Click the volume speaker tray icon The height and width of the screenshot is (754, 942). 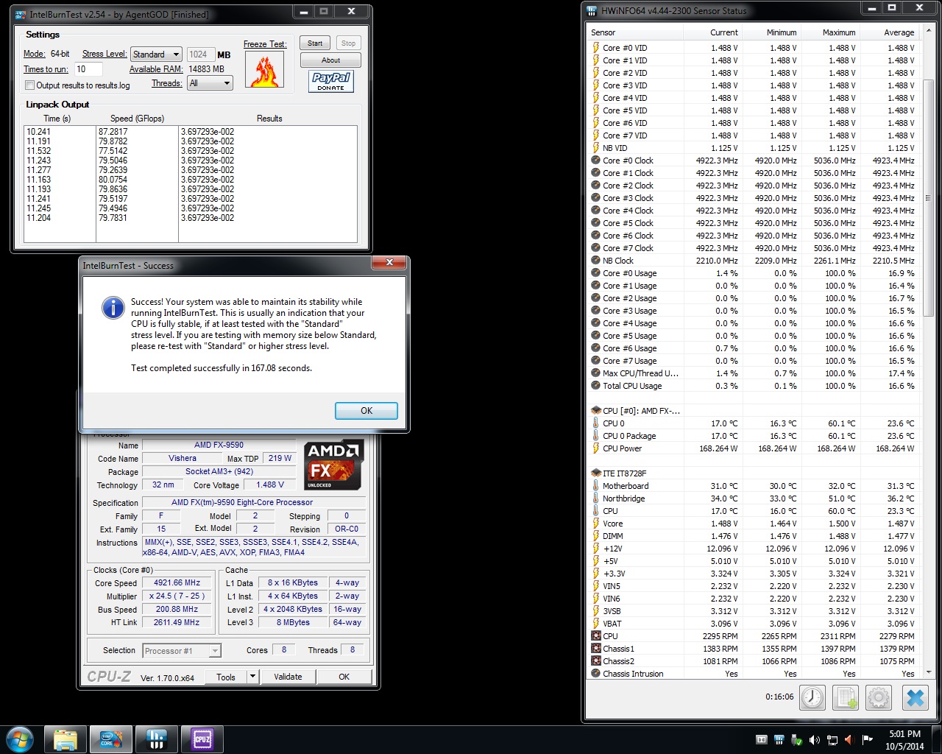[814, 740]
